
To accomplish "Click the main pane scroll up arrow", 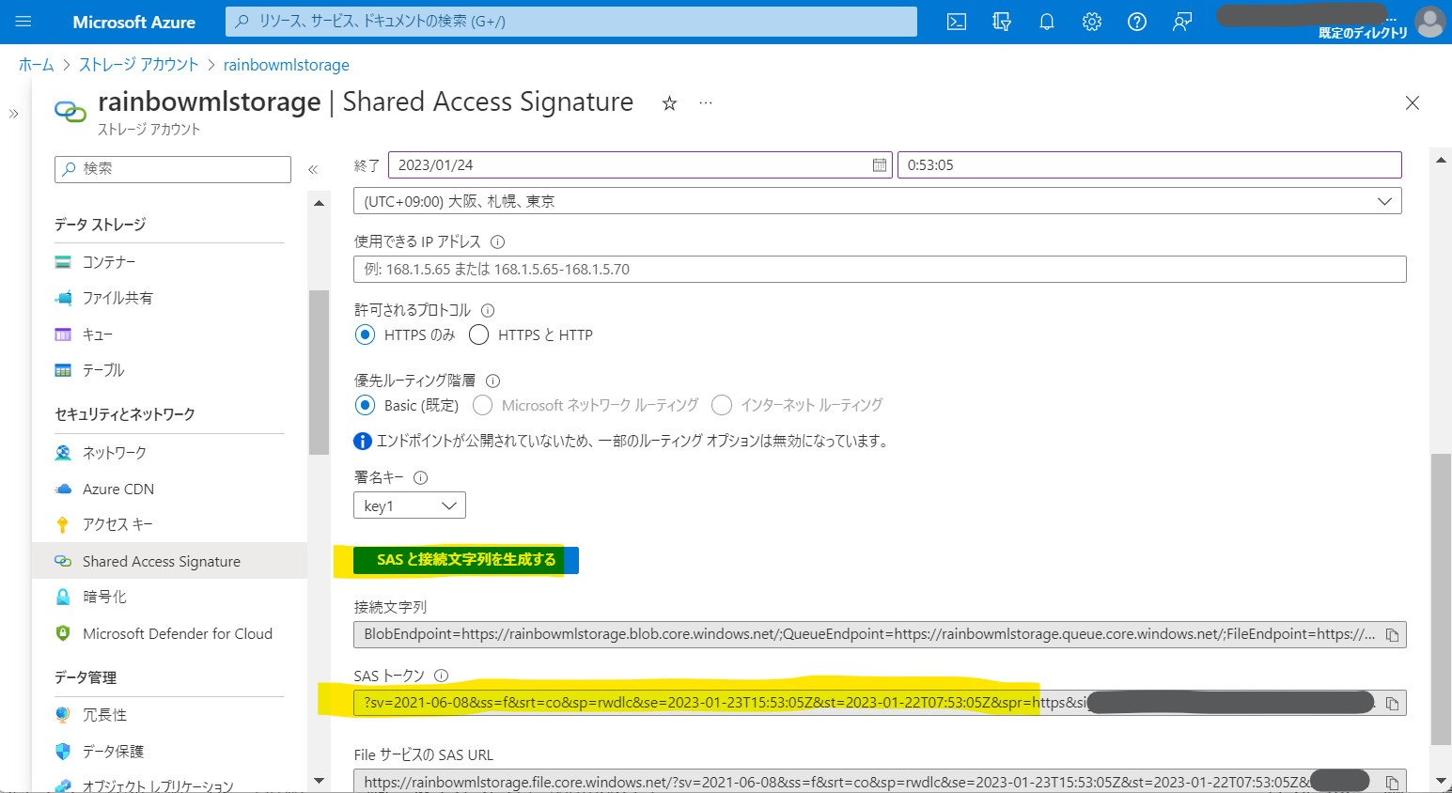I will tap(1441, 161).
